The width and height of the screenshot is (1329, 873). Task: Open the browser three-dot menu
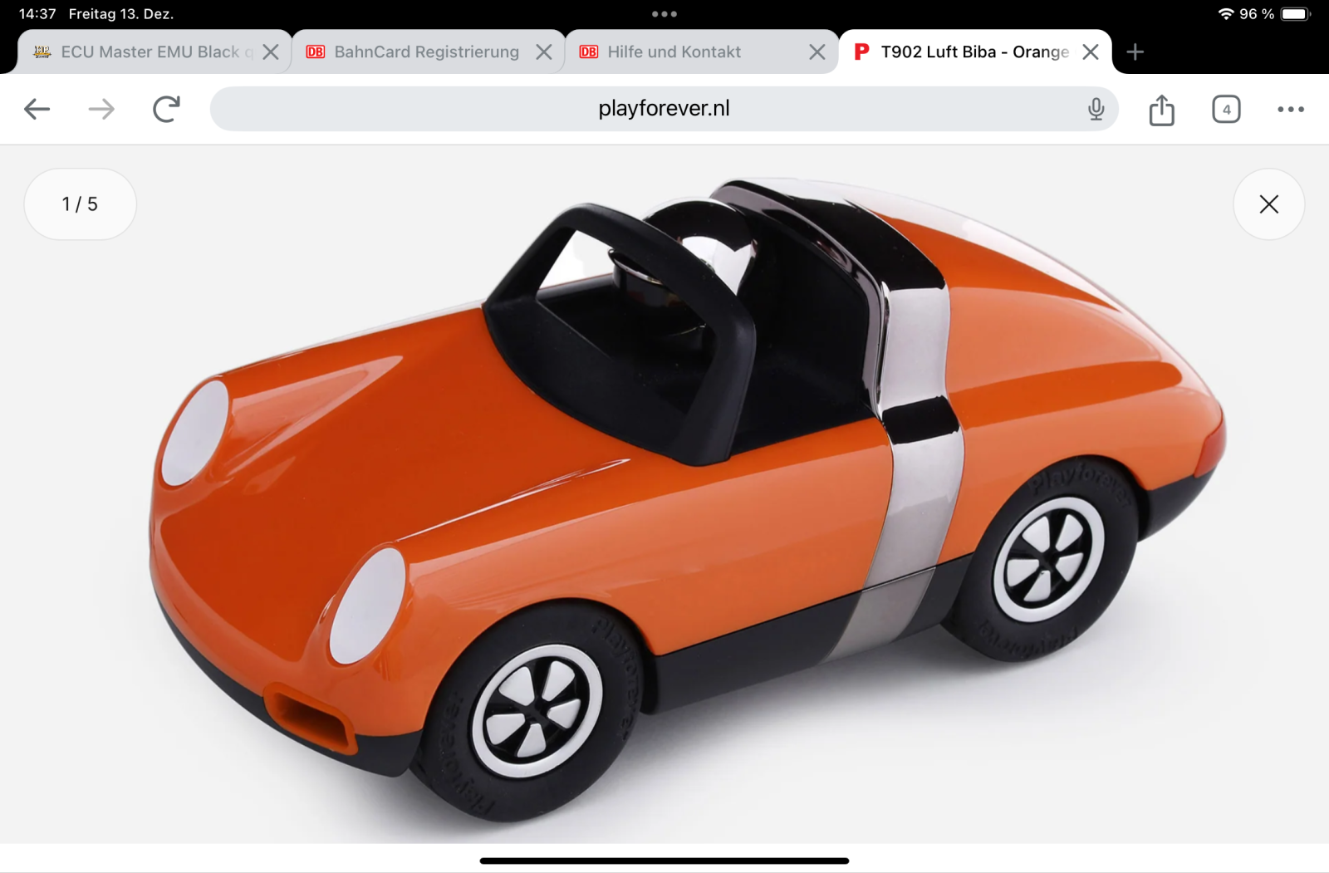click(1291, 109)
